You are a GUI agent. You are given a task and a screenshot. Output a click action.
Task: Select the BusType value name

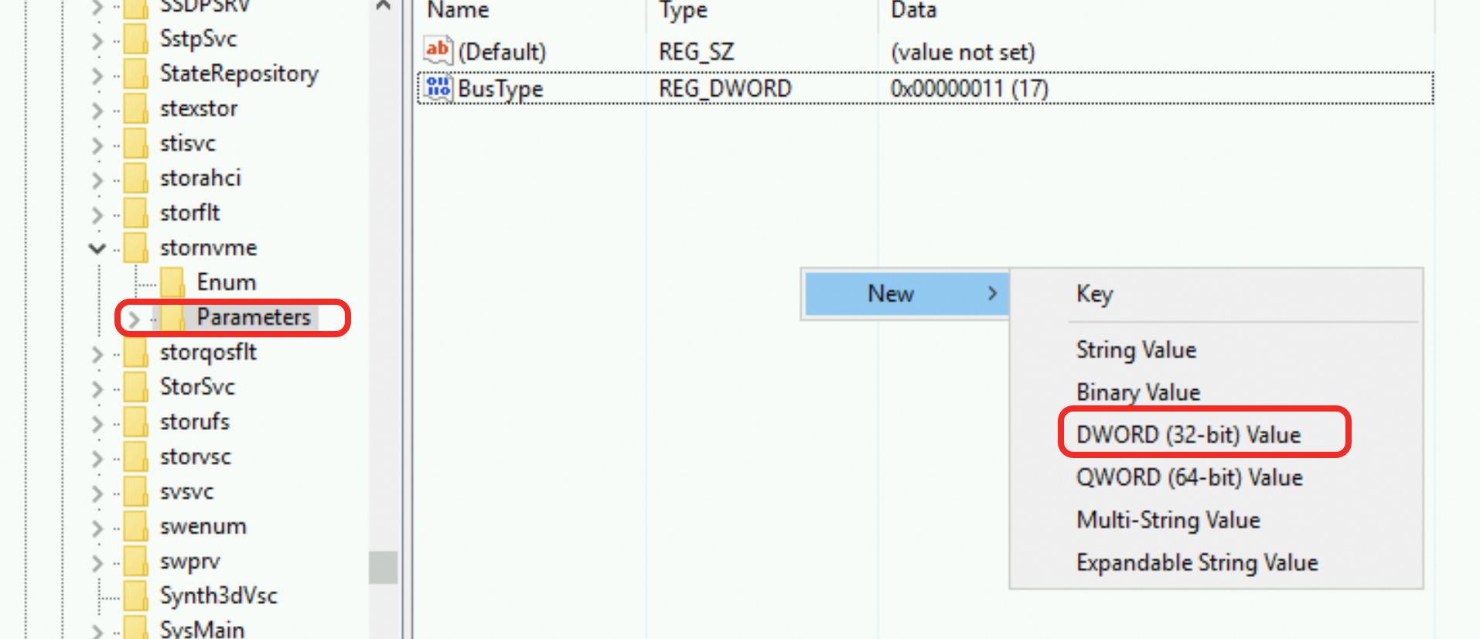pyautogui.click(x=500, y=89)
